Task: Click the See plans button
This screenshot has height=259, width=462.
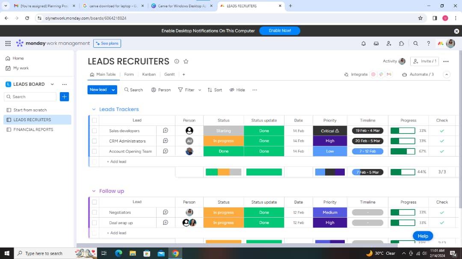Action: tap(107, 44)
